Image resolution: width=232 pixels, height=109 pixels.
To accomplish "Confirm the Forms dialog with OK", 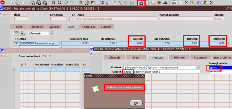I will point(136,103).
